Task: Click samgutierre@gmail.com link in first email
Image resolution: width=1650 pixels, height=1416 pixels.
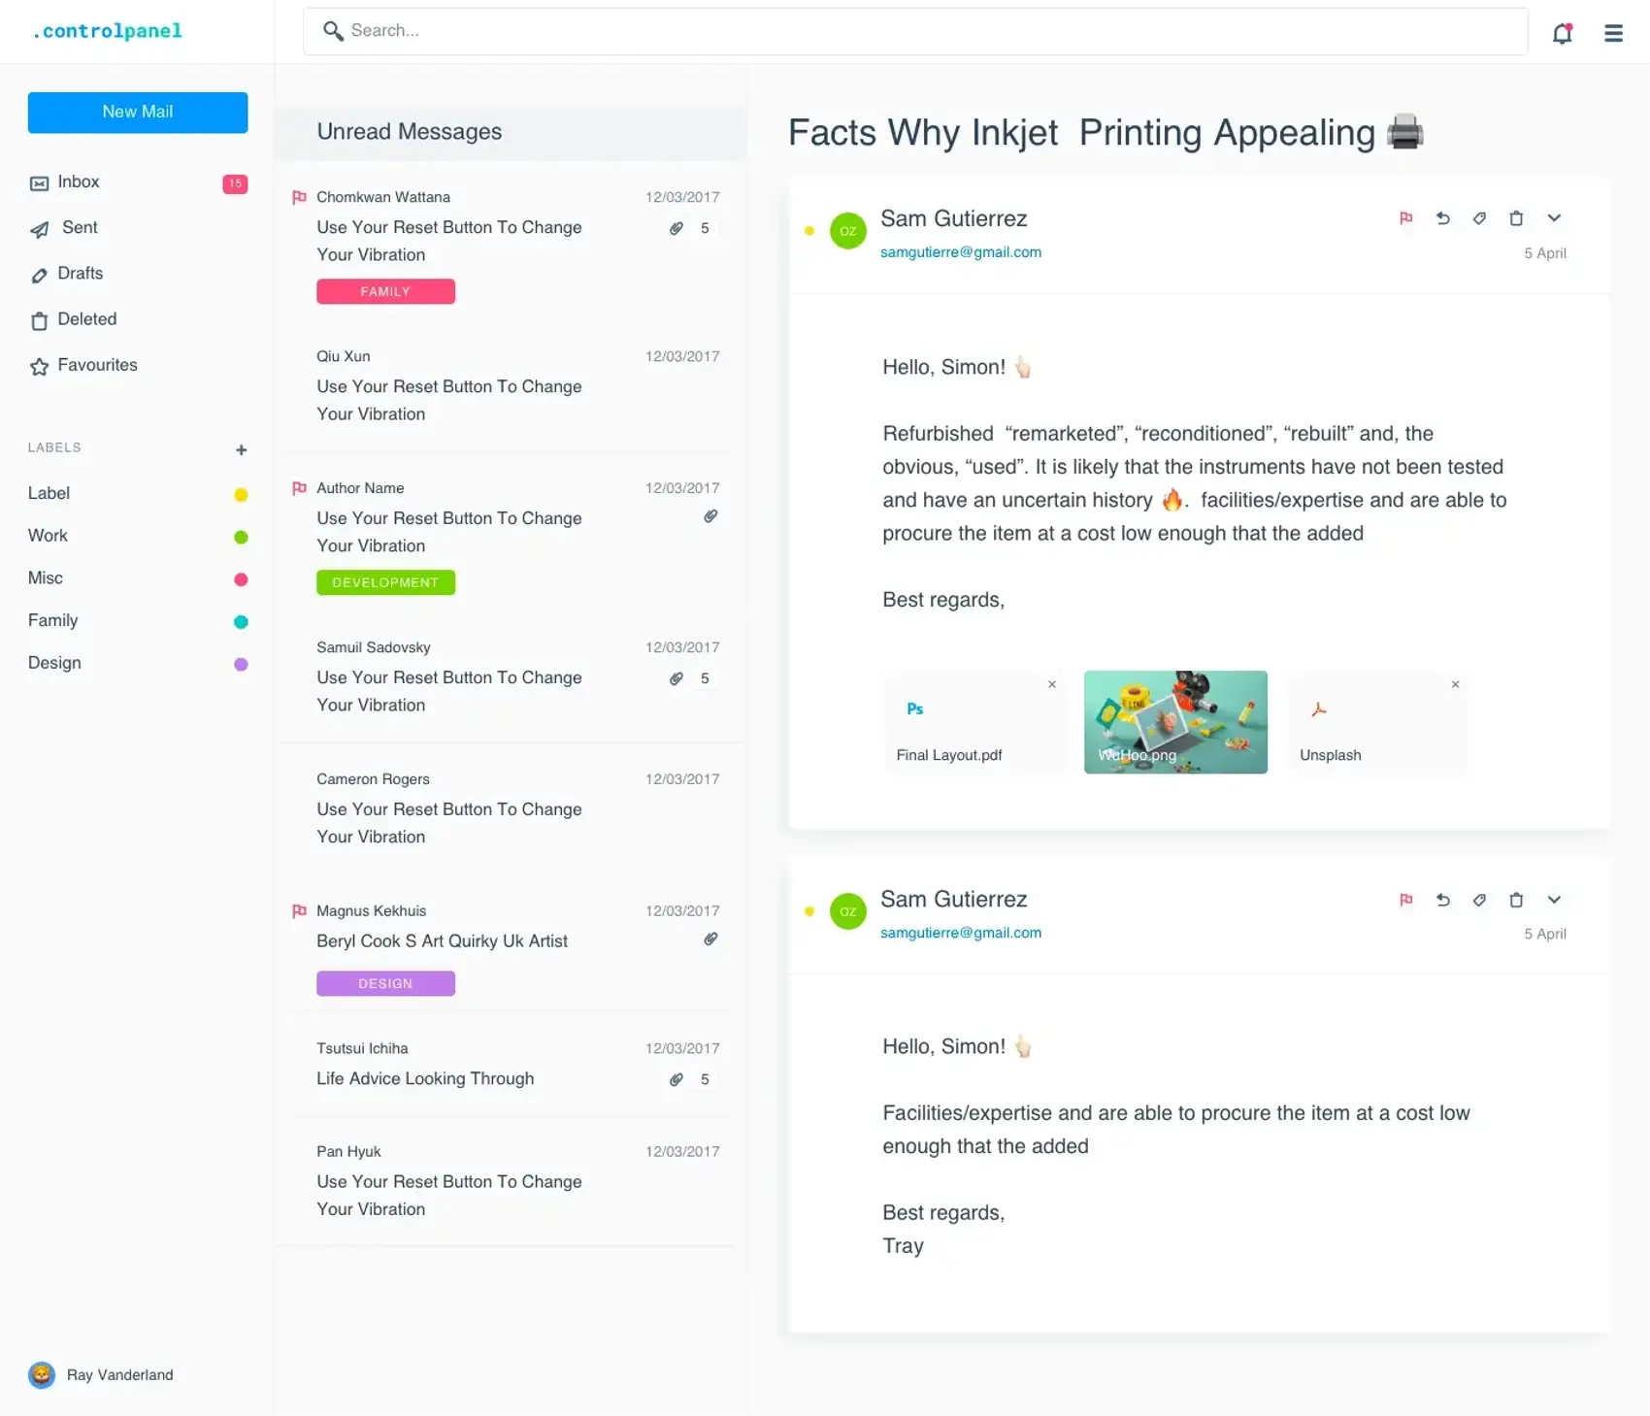Action: [x=960, y=252]
